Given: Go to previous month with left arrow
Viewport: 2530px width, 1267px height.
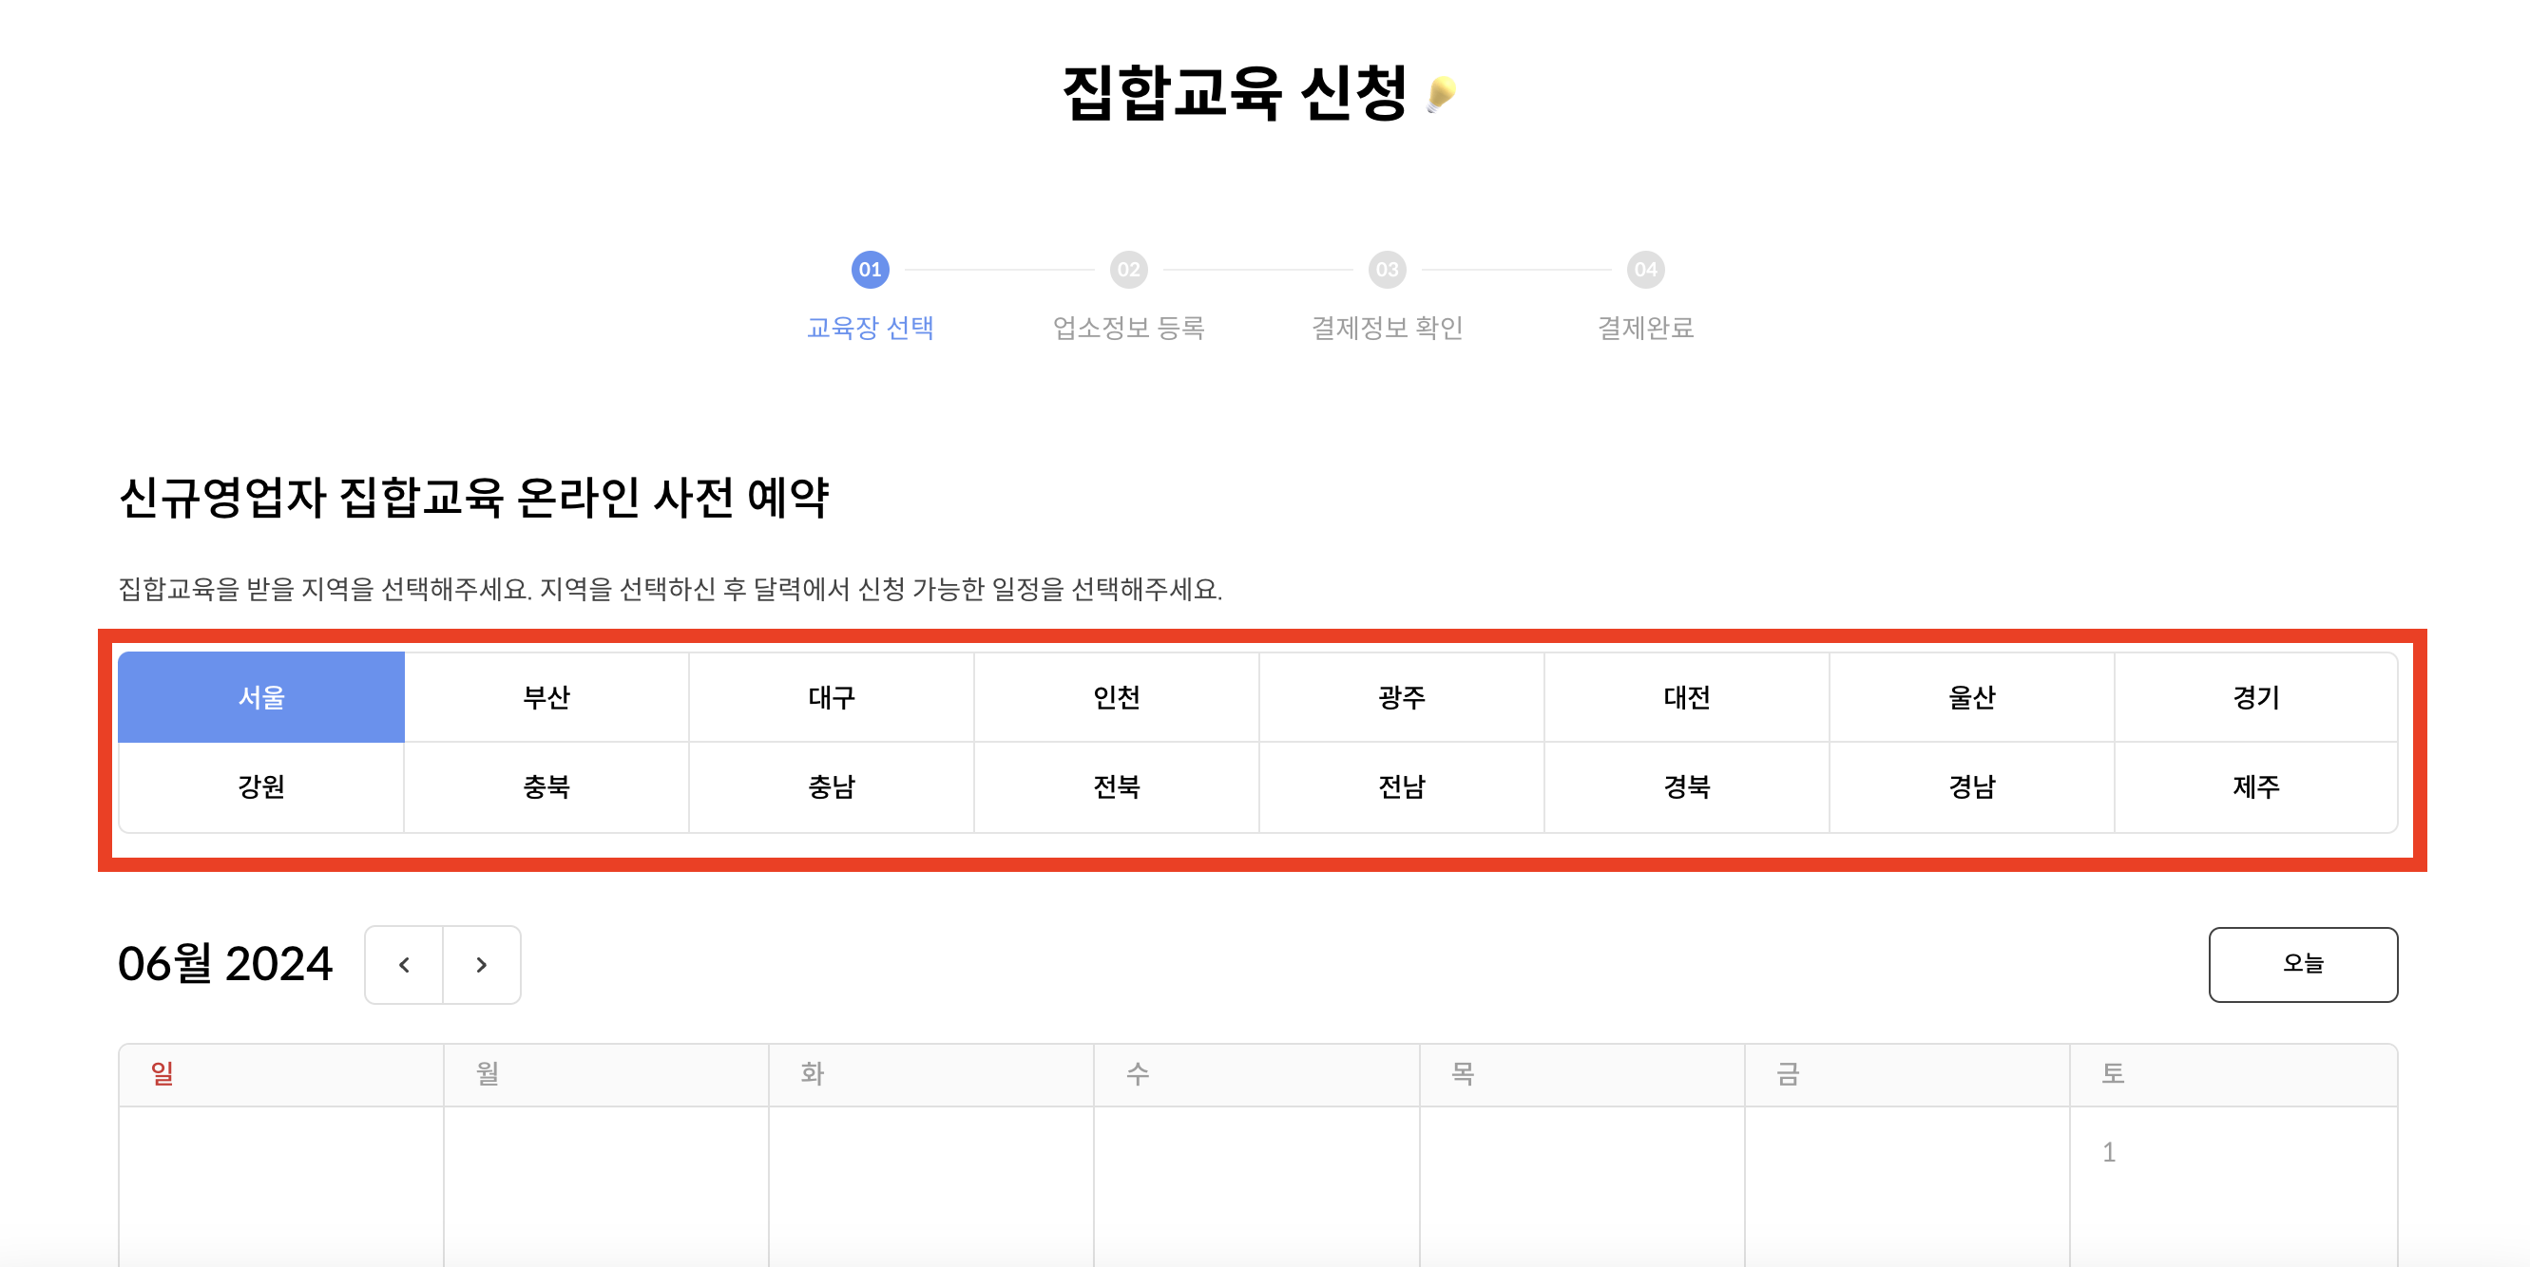Looking at the screenshot, I should 404,965.
